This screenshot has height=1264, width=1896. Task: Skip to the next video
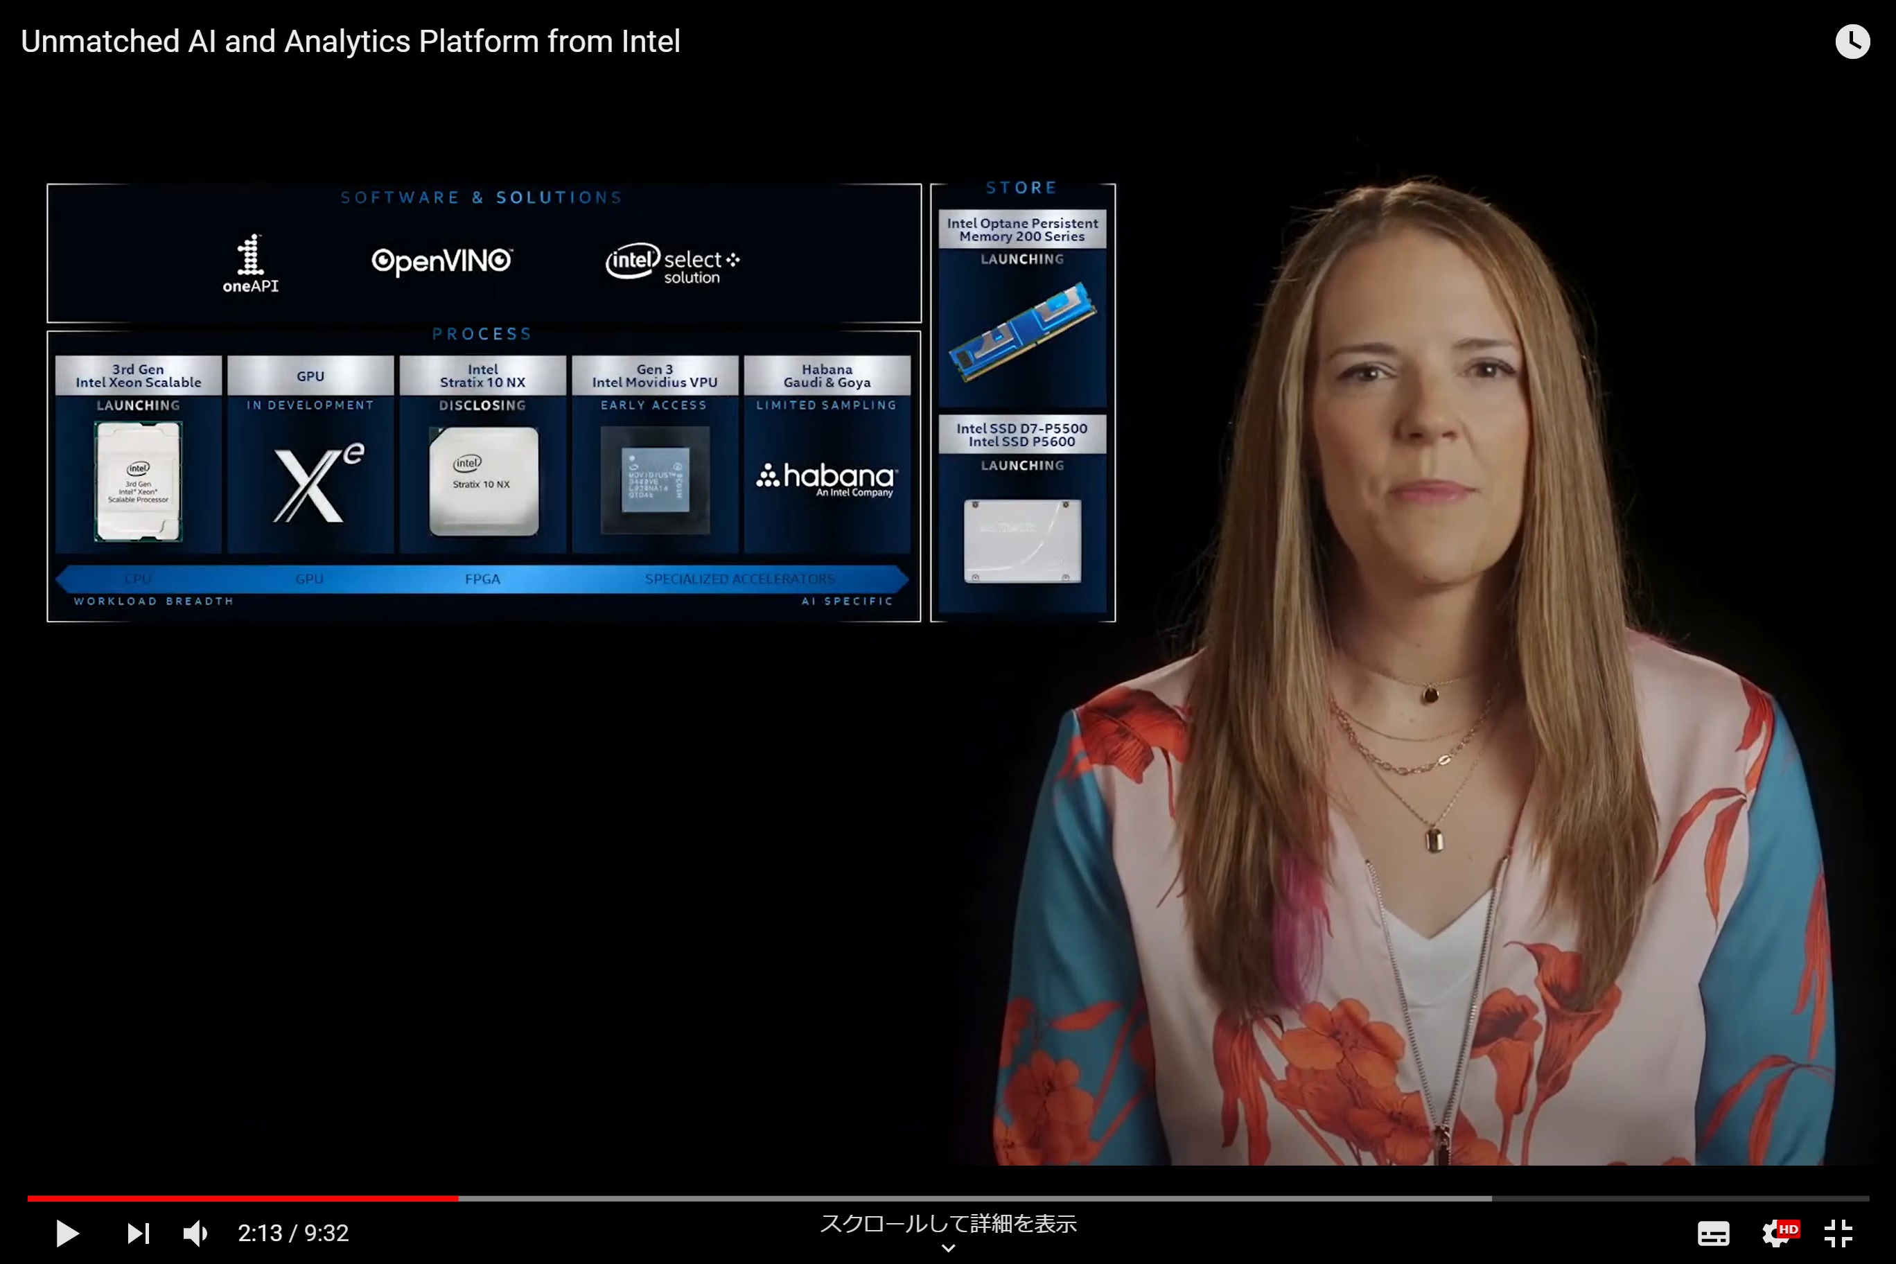coord(138,1233)
